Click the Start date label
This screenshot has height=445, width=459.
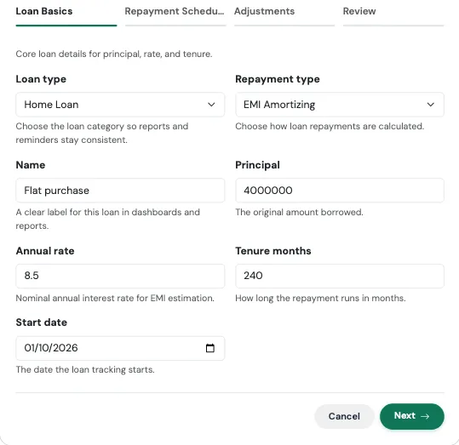pos(41,322)
